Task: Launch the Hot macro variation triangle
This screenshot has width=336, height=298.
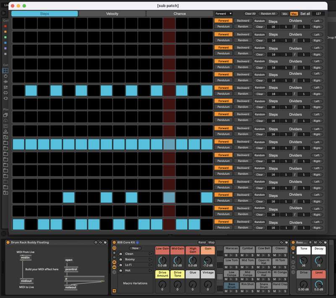Action: coord(150,271)
